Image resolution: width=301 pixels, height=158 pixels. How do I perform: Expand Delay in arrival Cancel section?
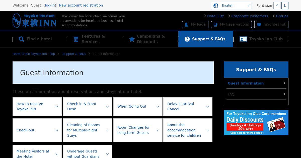pyautogui.click(x=188, y=107)
